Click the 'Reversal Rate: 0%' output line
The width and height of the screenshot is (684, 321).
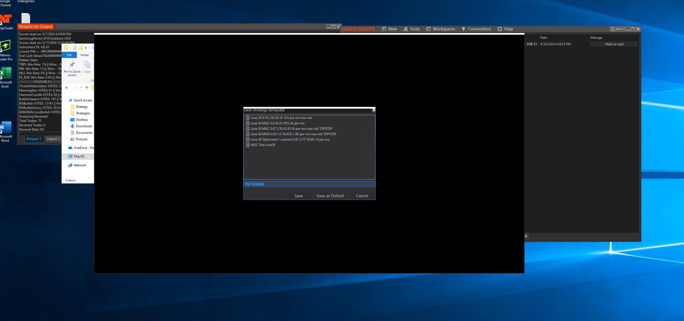pyautogui.click(x=32, y=129)
